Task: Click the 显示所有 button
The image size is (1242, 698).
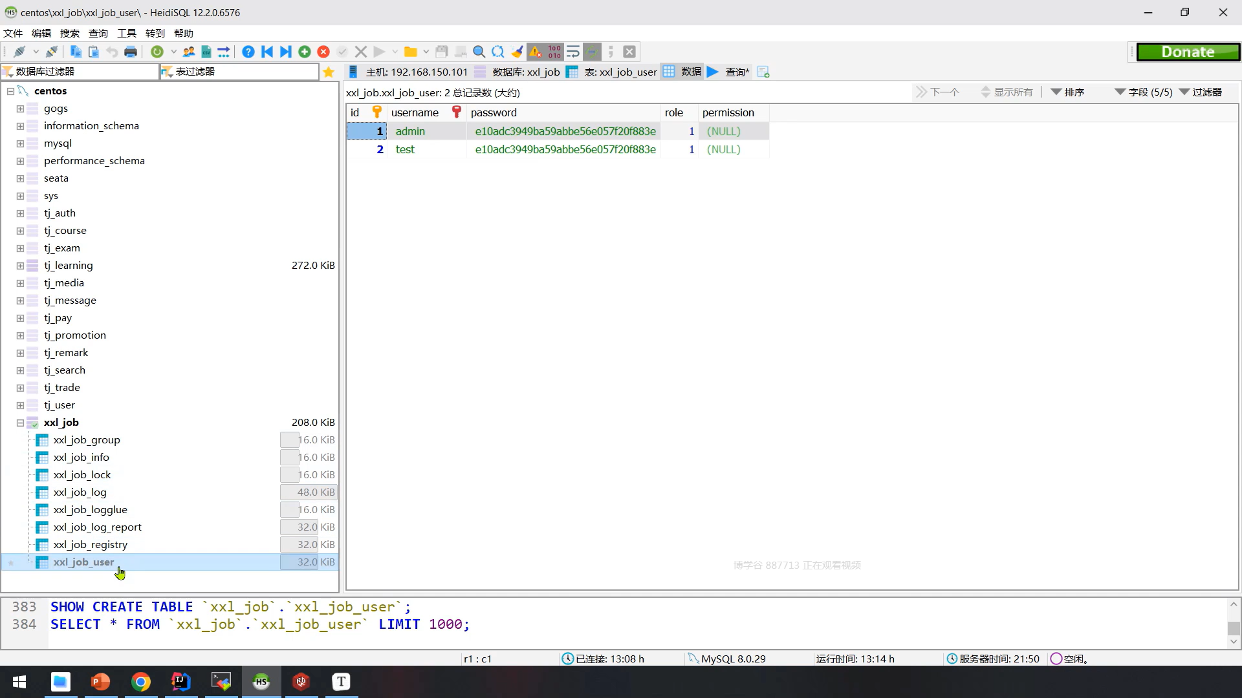Action: [x=1007, y=92]
